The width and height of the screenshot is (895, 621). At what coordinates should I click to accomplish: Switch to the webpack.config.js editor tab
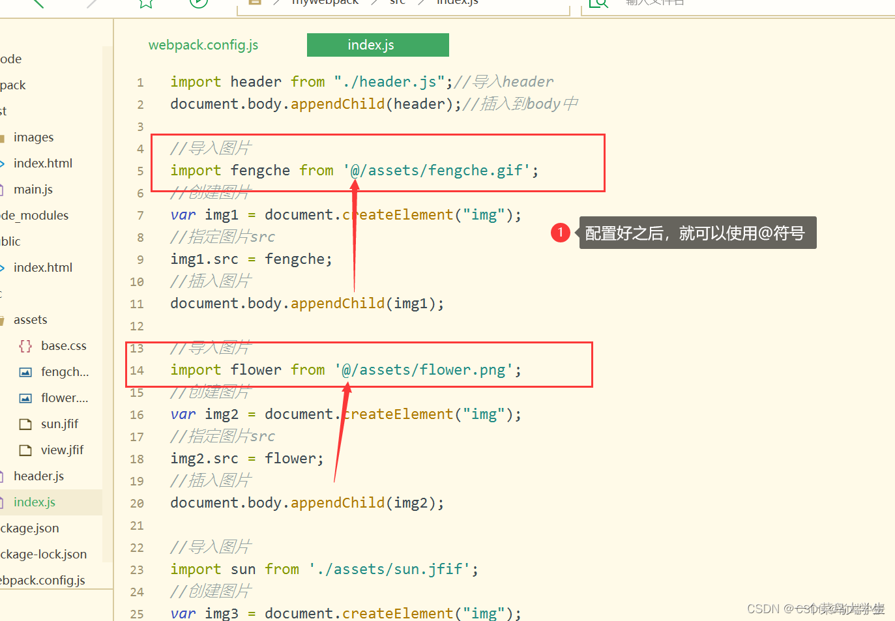click(203, 45)
